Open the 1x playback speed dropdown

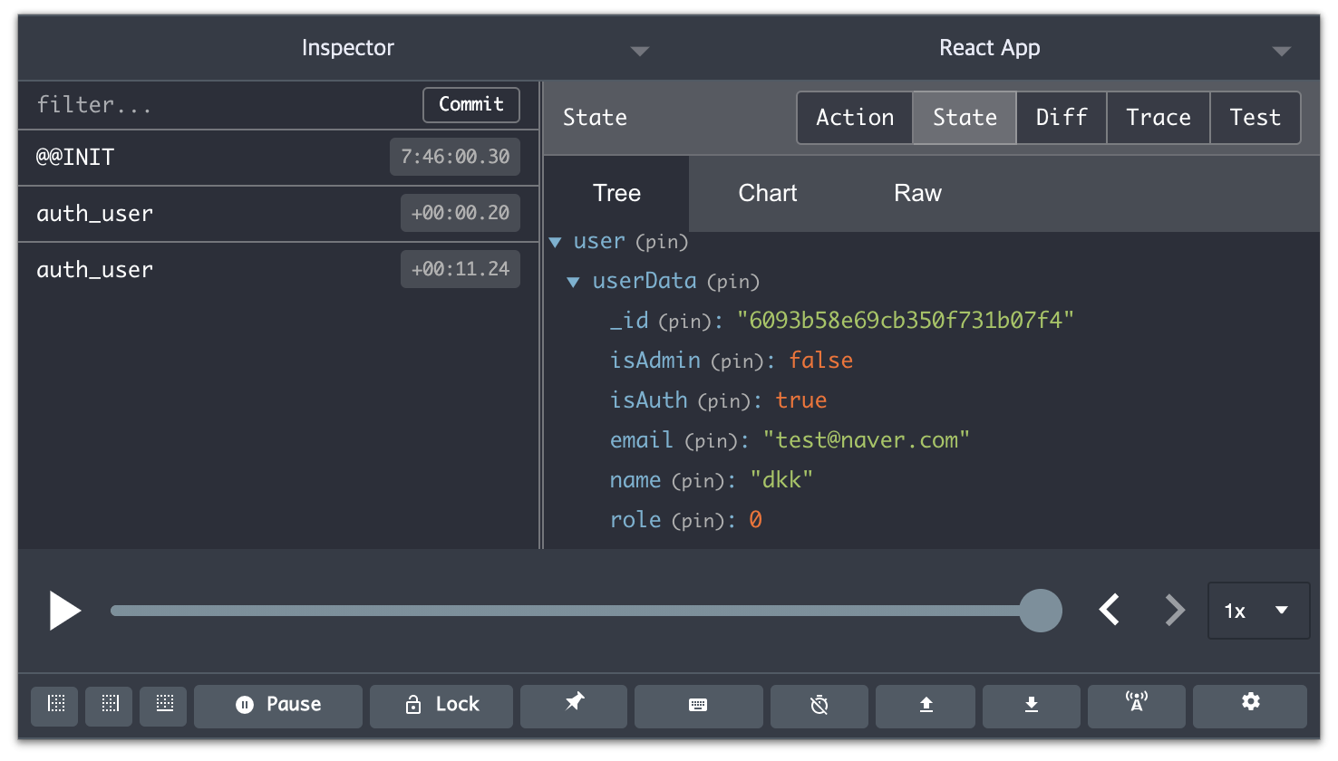(1258, 611)
